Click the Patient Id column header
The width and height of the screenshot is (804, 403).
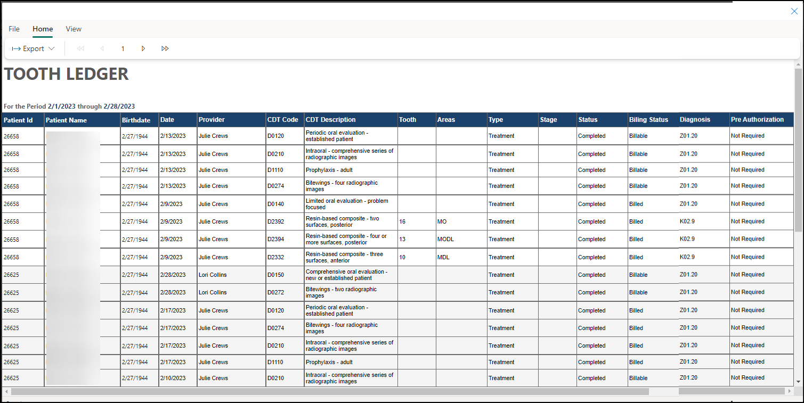click(23, 120)
